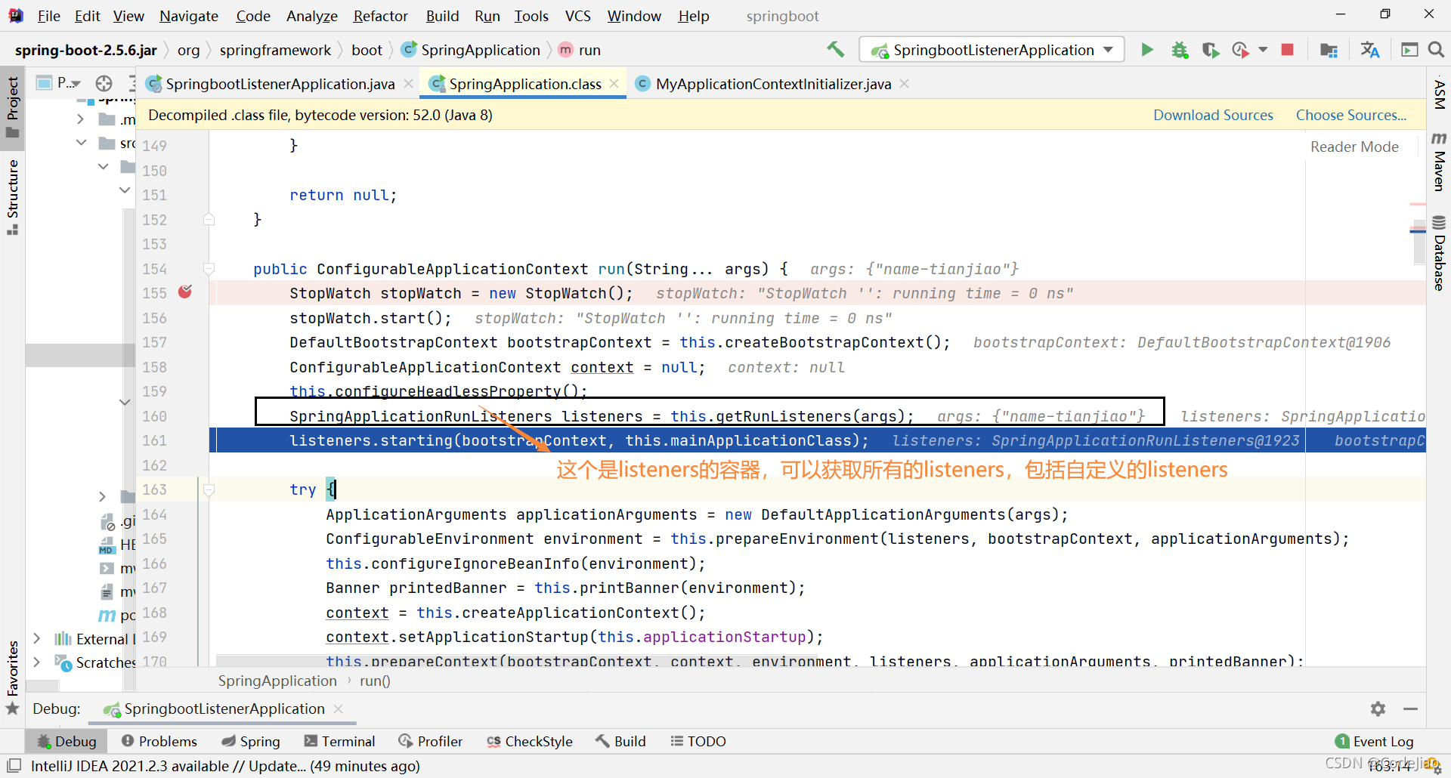Viewport: 1451px width, 778px height.
Task: Open the Problems tool window
Action: pyautogui.click(x=159, y=741)
